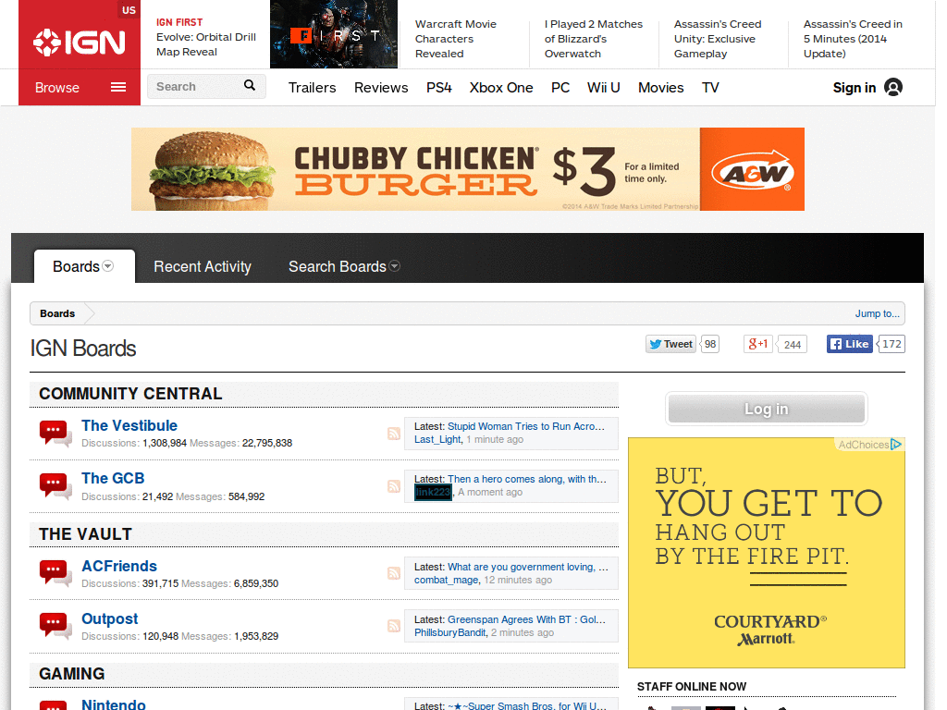Switch to Recent Activity tab
Image resolution: width=947 pixels, height=710 pixels.
pyautogui.click(x=203, y=266)
